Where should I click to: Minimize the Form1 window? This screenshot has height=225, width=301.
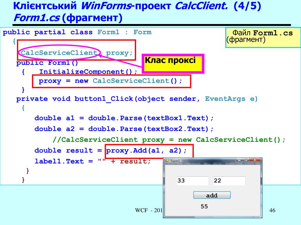point(239,160)
